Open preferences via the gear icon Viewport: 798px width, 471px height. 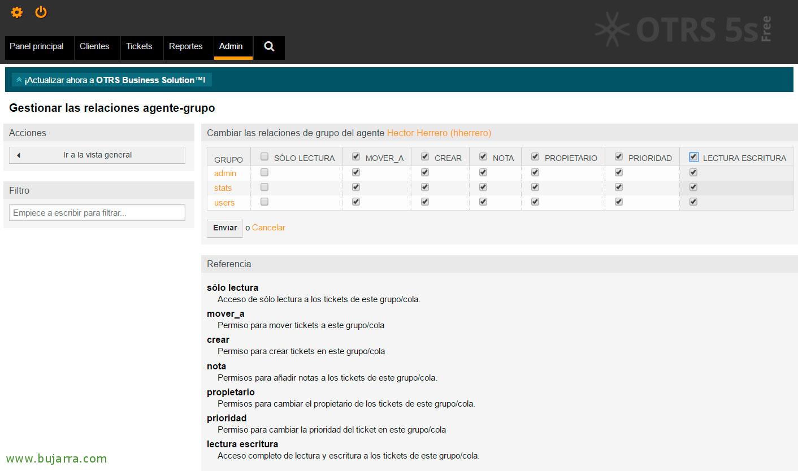tap(17, 12)
